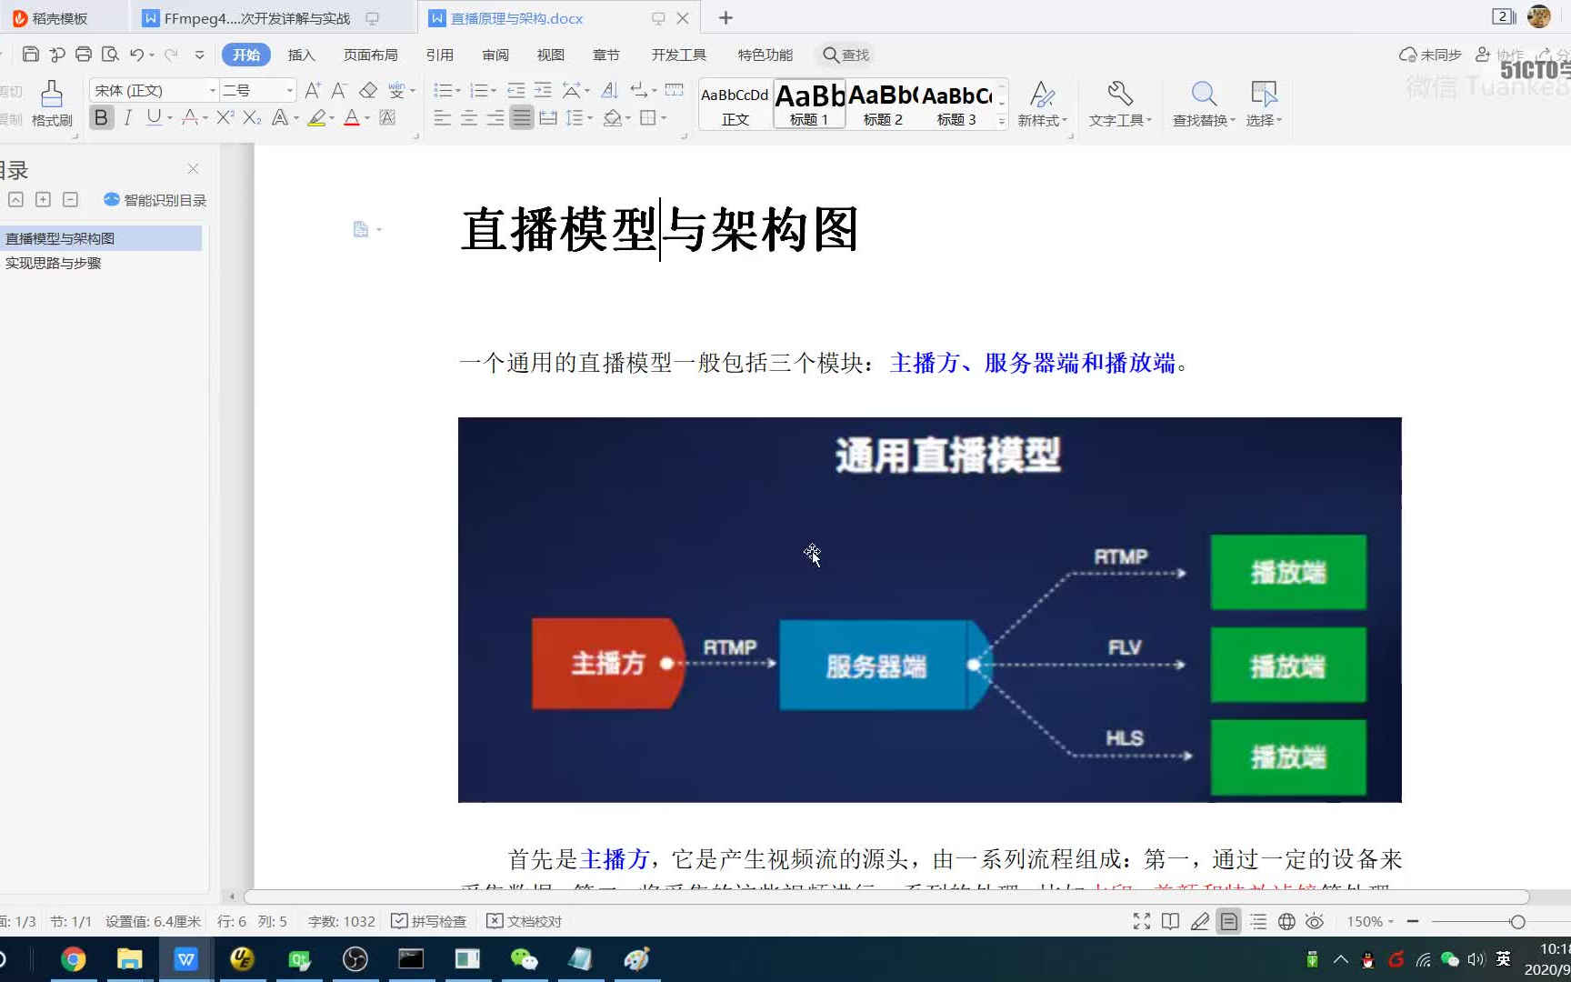Open Chrome from the taskbar
This screenshot has height=982, width=1571.
tap(74, 959)
